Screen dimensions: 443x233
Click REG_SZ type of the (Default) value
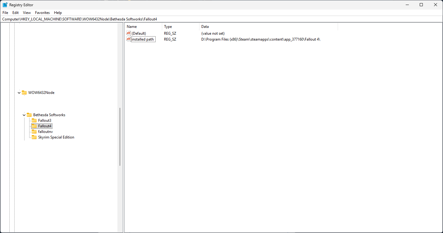tap(170, 33)
